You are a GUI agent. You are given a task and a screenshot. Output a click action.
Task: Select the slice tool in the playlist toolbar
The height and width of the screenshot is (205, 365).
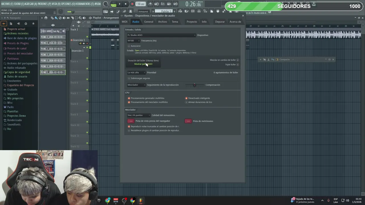[x=72, y=18]
